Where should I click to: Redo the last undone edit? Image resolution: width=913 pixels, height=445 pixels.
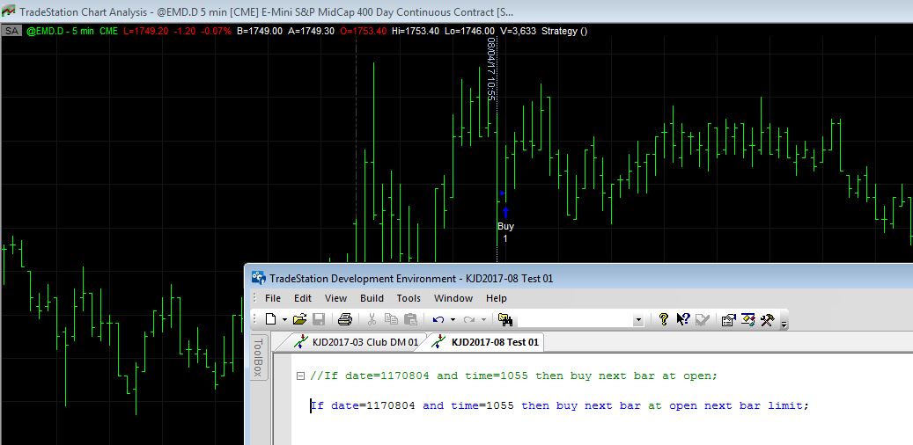click(469, 319)
